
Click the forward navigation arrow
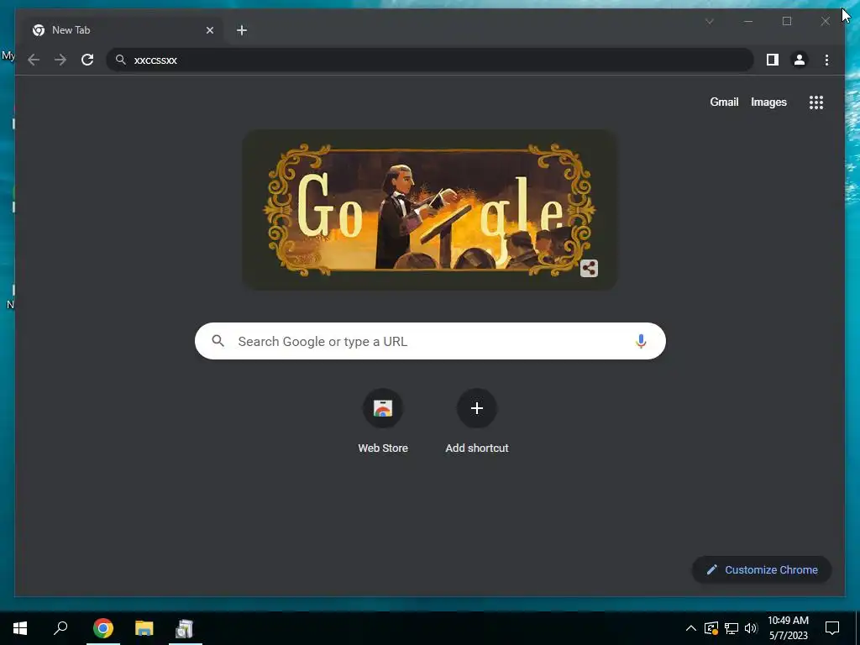(x=60, y=60)
